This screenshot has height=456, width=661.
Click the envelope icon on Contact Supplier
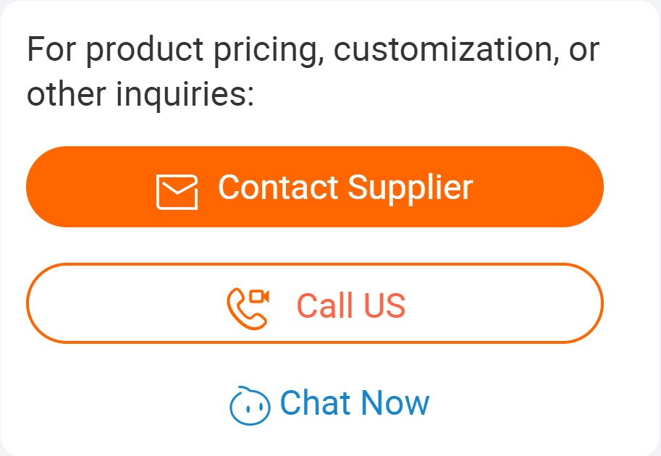pos(177,193)
